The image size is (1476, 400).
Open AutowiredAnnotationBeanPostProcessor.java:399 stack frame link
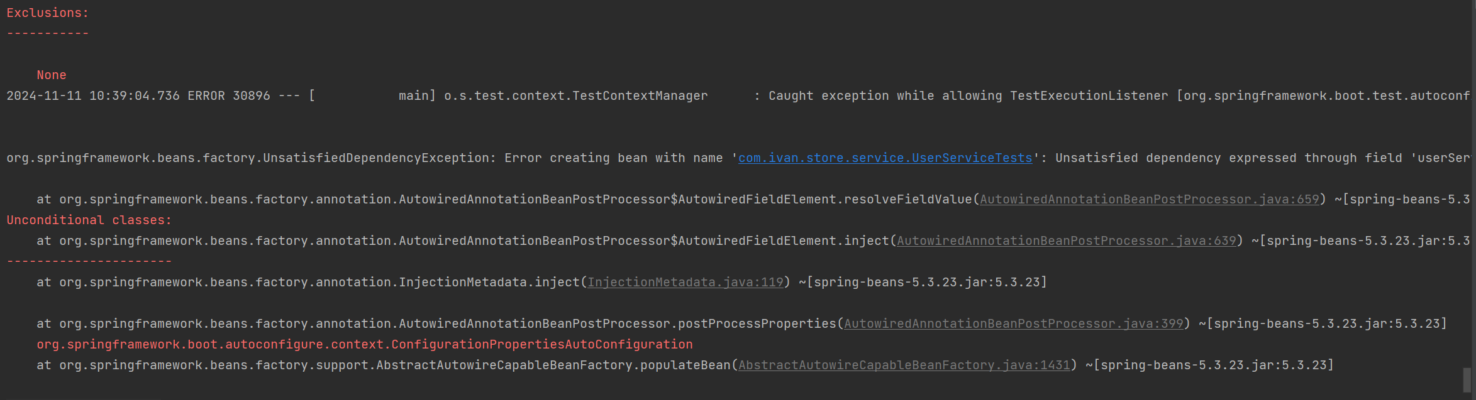tap(1013, 324)
